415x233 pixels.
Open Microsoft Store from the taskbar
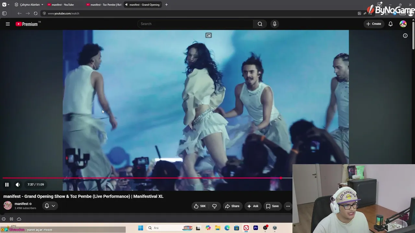[237, 228]
